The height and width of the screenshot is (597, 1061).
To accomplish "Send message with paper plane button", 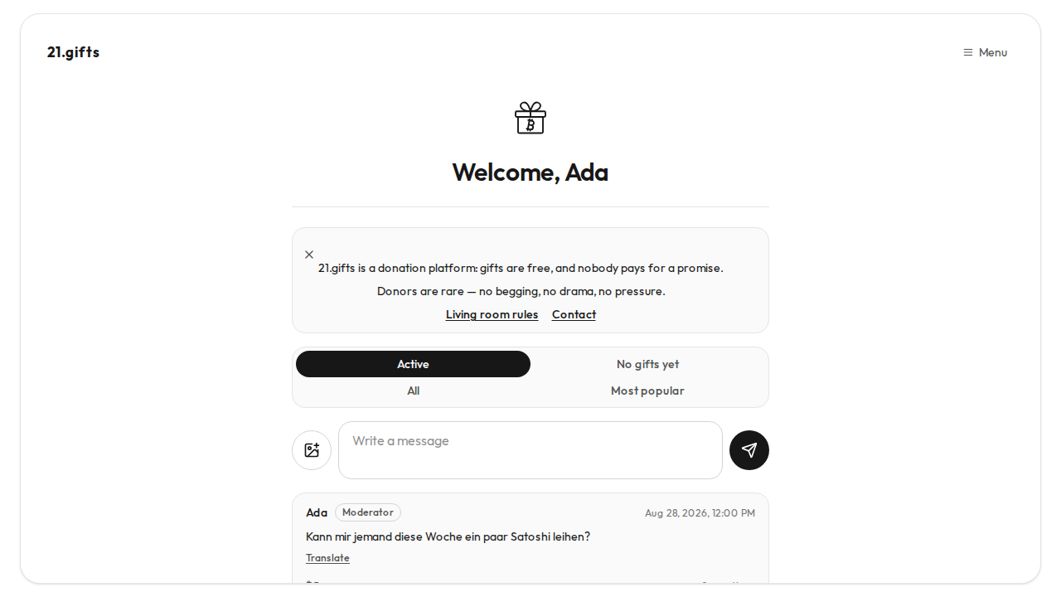I will click(x=749, y=450).
